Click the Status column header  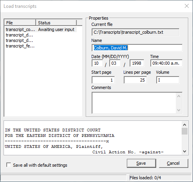56,23
